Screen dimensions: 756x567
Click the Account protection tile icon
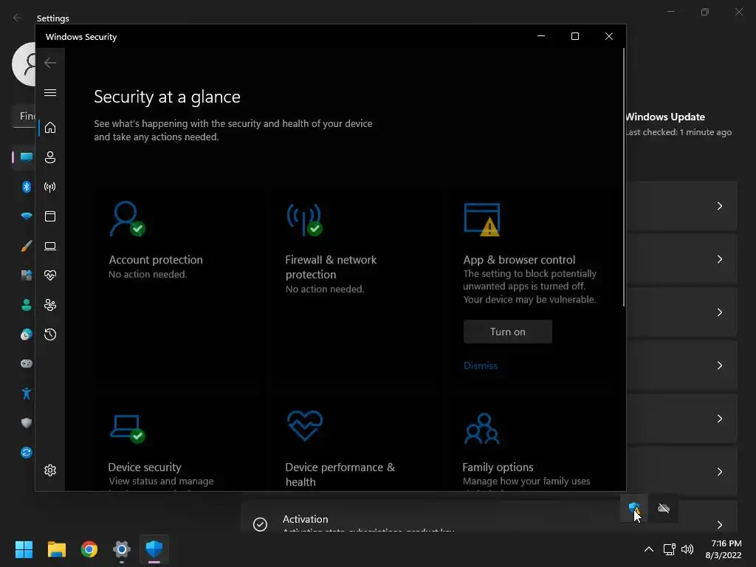tap(127, 219)
